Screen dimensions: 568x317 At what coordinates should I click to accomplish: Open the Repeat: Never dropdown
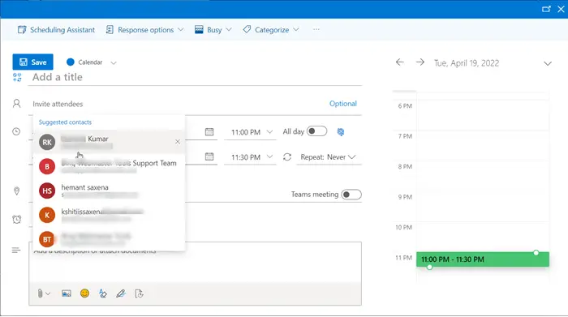[328, 157]
